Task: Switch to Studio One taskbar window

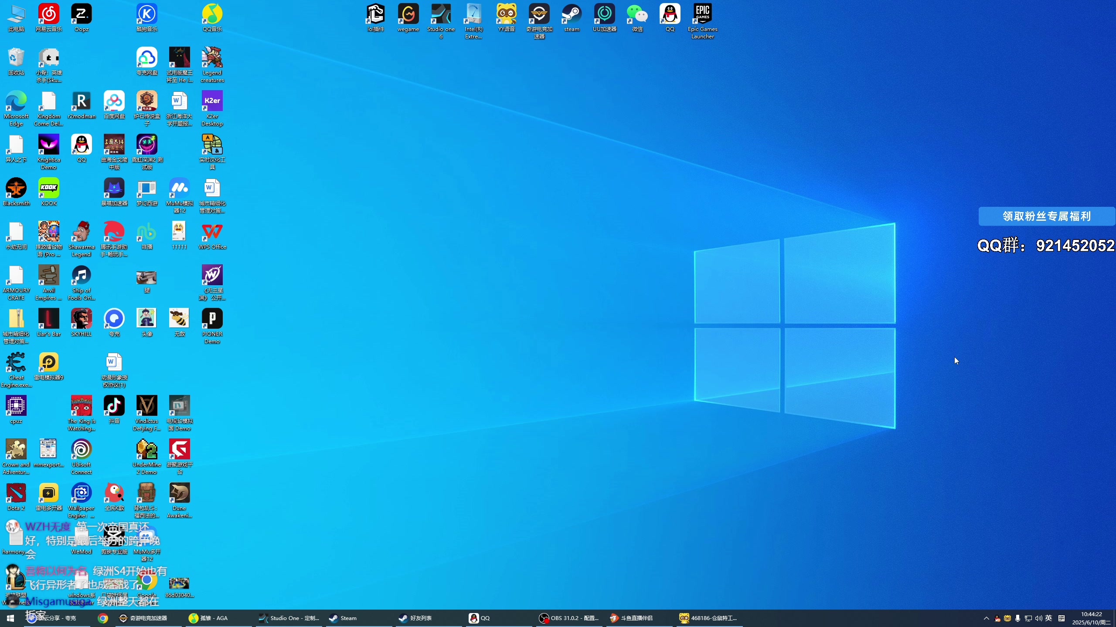Action: point(290,618)
